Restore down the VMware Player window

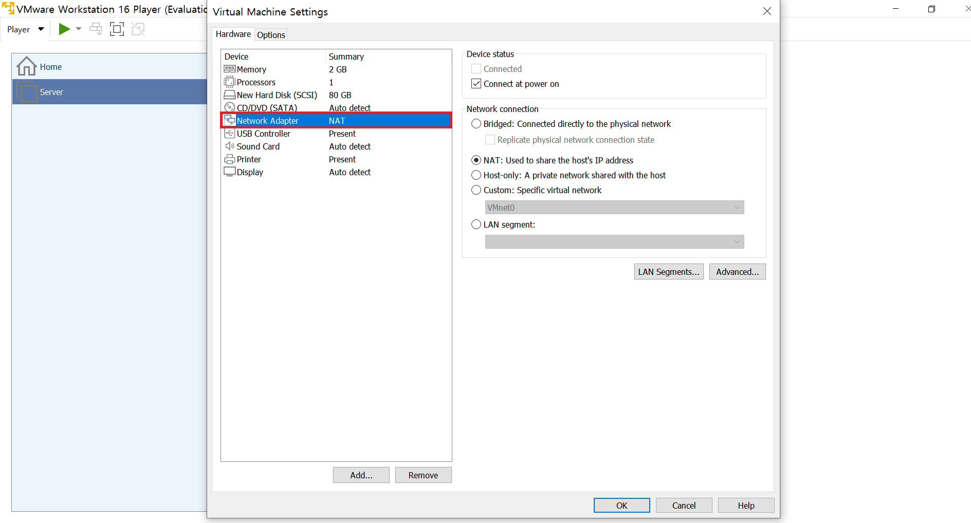pyautogui.click(x=931, y=9)
